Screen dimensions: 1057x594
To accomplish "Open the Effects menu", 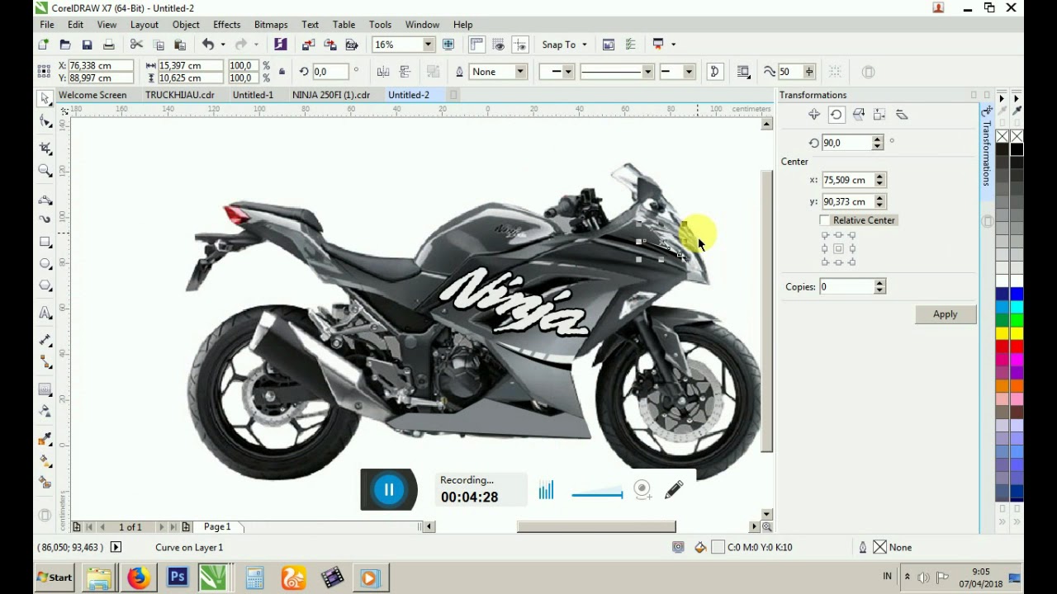I will click(226, 25).
